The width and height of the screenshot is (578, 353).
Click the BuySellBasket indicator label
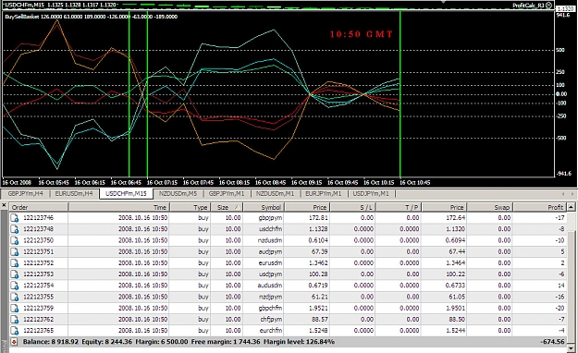pos(91,17)
